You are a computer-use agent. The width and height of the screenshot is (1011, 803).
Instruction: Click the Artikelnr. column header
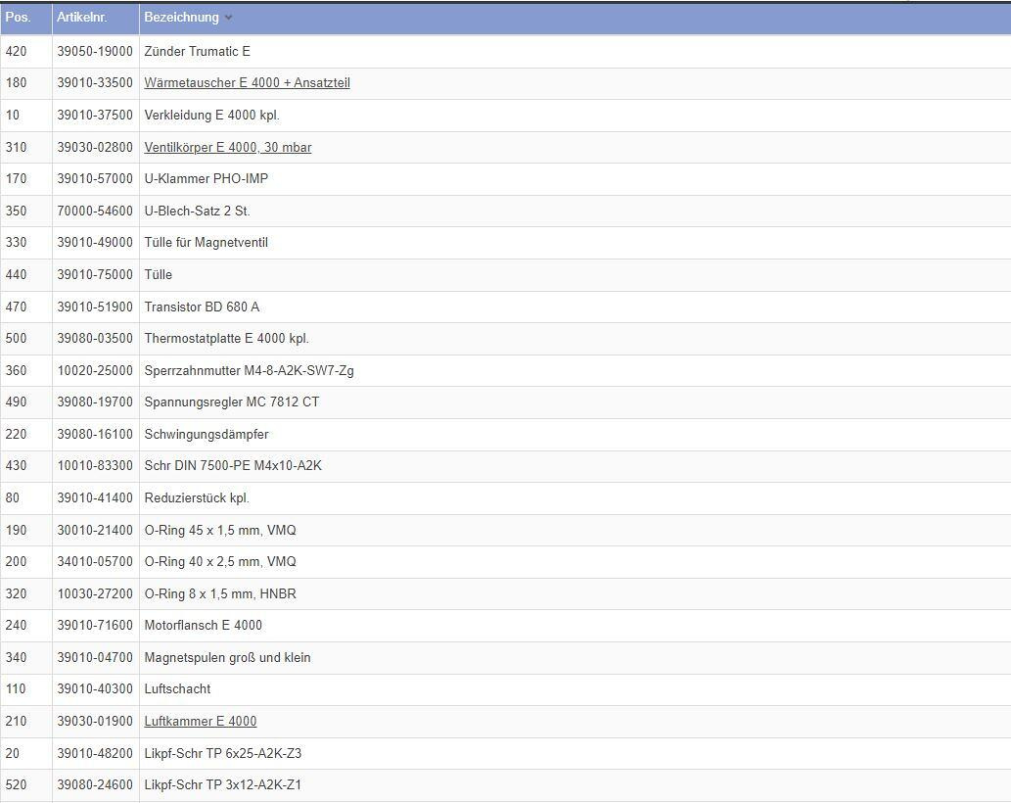pos(81,18)
